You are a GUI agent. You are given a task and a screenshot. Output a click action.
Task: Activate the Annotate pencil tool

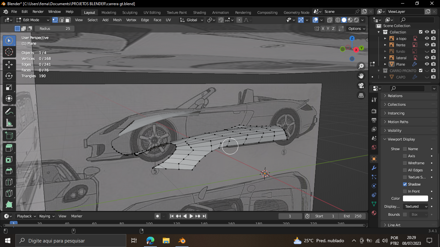click(x=9, y=111)
